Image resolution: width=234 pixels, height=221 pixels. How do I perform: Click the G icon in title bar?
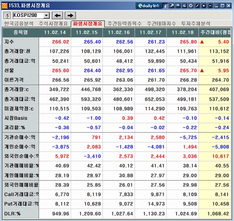tap(185, 6)
